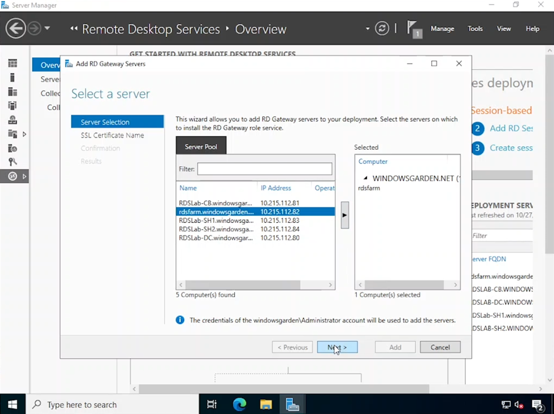Open the Manage menu
Screen dimensions: 554x414
point(442,28)
